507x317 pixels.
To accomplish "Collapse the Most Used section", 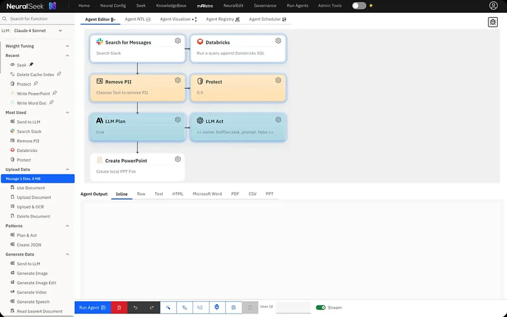I will [67, 113].
